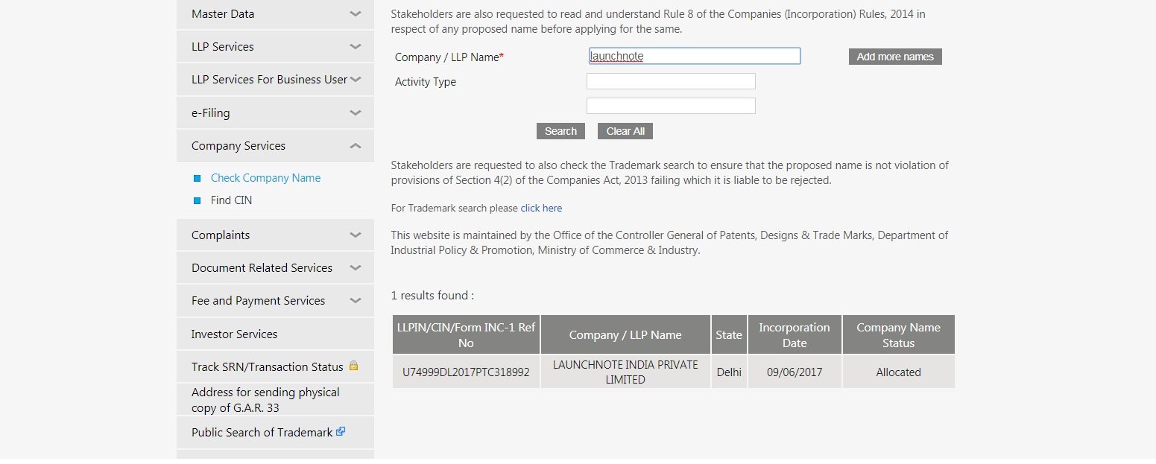Open the e-Filing menu section
The width and height of the screenshot is (1156, 464).
click(275, 112)
